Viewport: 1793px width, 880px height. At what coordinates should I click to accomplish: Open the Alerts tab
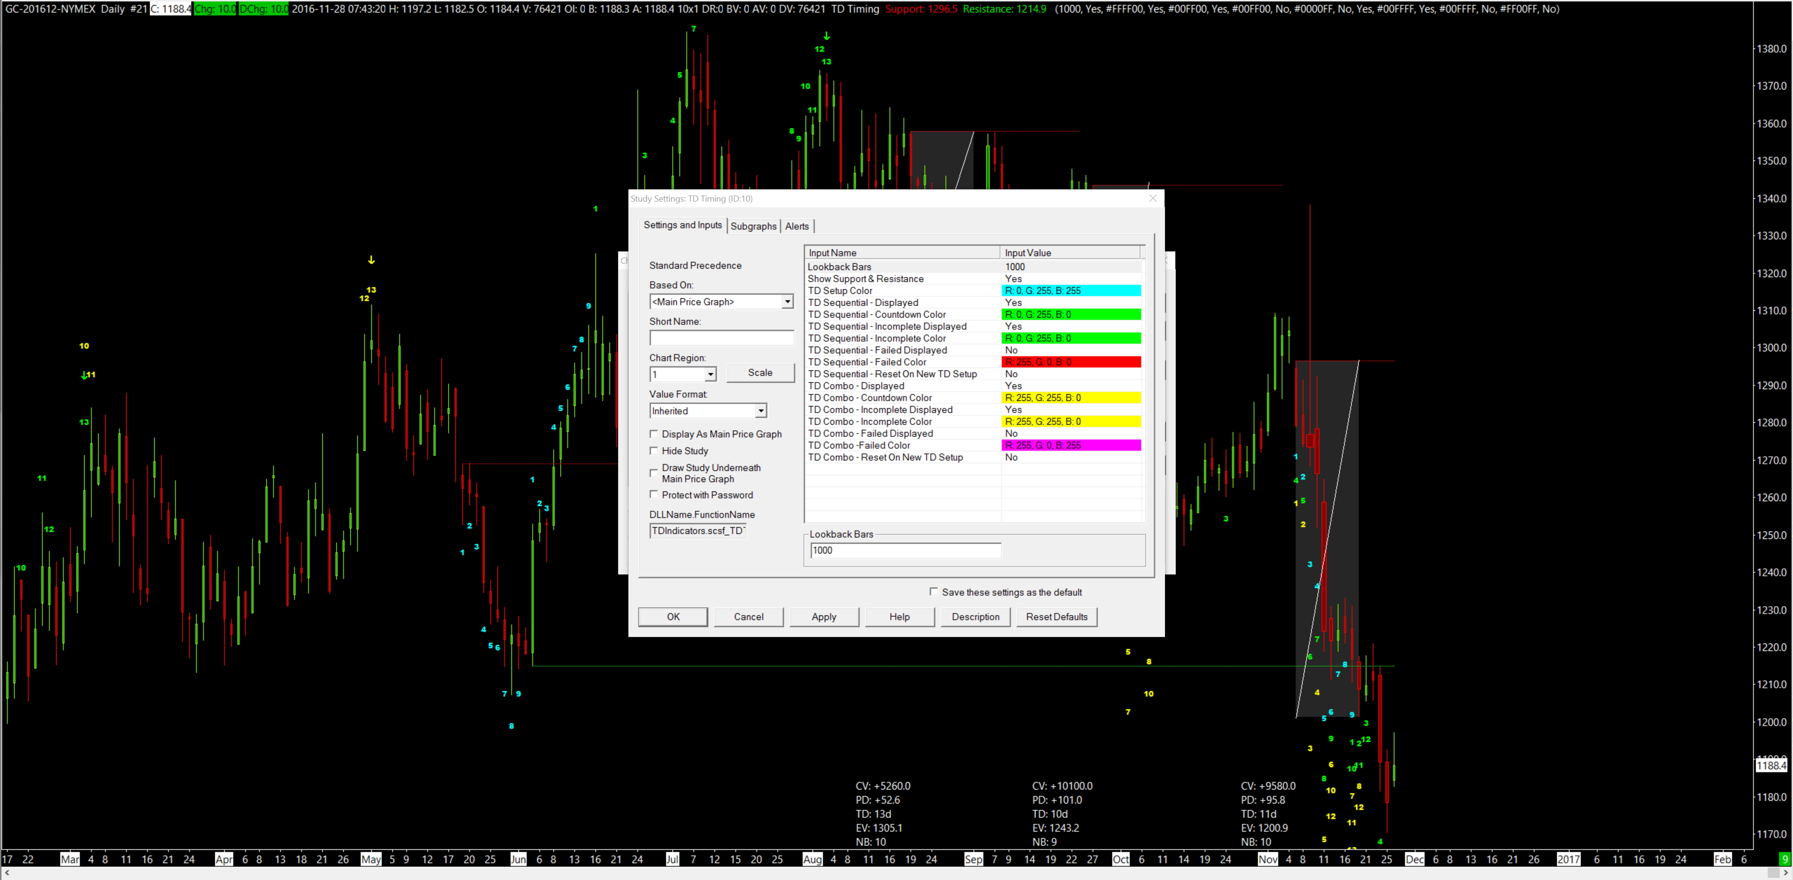[796, 226]
